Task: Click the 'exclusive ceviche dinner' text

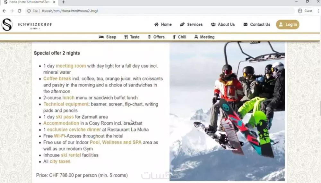Action: [x=74, y=129]
